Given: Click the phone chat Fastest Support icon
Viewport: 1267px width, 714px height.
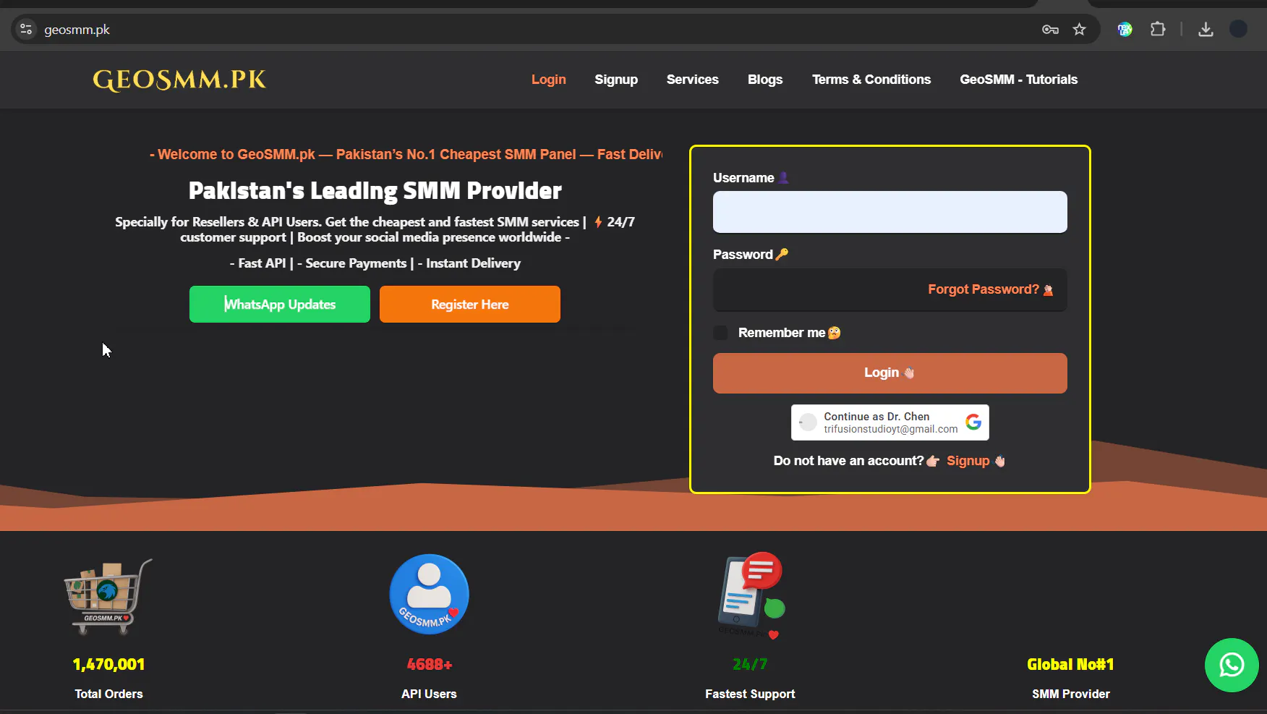Looking at the screenshot, I should 751,596.
